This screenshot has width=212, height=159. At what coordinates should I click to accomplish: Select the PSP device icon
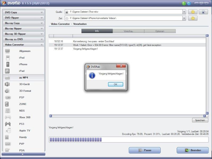point(8,98)
